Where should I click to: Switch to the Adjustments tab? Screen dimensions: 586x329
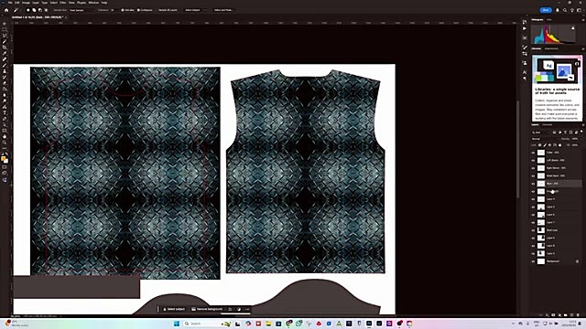551,48
